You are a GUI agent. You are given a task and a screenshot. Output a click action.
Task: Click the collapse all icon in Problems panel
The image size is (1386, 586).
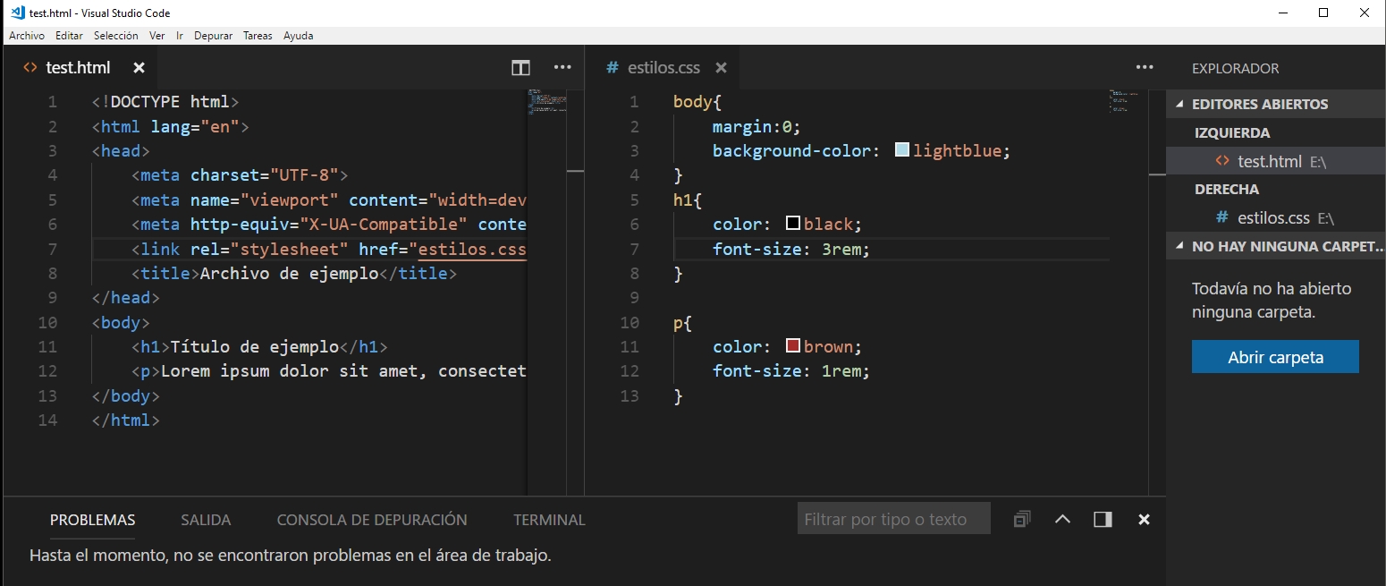(1022, 520)
